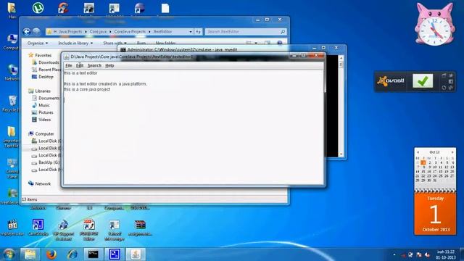
Task: Select Music library
Action: coord(41,105)
